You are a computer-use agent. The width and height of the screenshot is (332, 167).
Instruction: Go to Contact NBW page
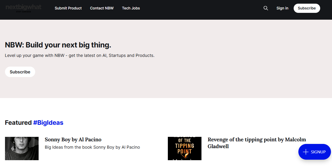pos(102,8)
